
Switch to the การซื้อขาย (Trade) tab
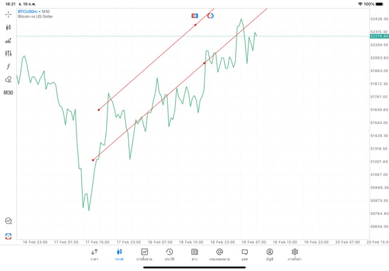pos(144,254)
